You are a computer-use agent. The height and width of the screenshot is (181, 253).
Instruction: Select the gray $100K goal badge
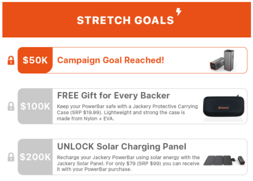tap(35, 106)
